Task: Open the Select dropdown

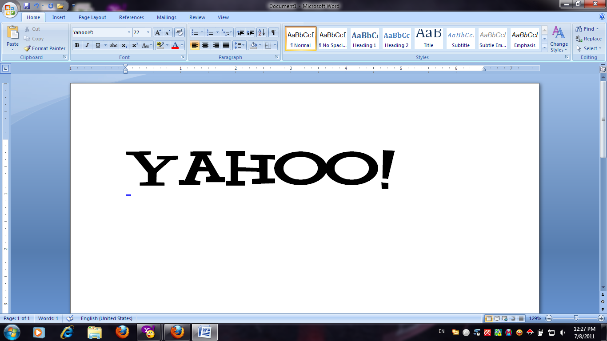Action: click(589, 48)
